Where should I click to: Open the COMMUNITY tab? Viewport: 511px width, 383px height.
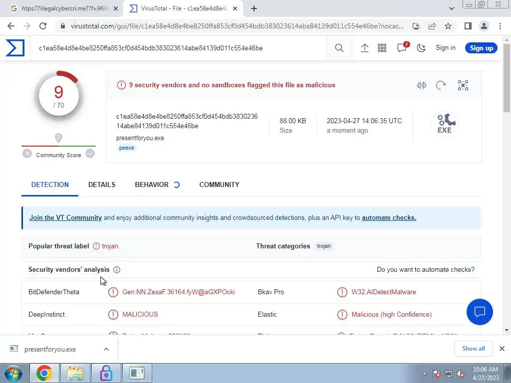point(220,185)
